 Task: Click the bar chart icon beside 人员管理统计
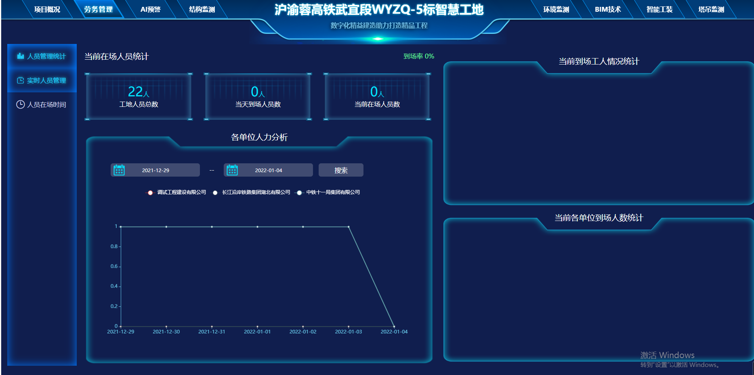click(21, 56)
